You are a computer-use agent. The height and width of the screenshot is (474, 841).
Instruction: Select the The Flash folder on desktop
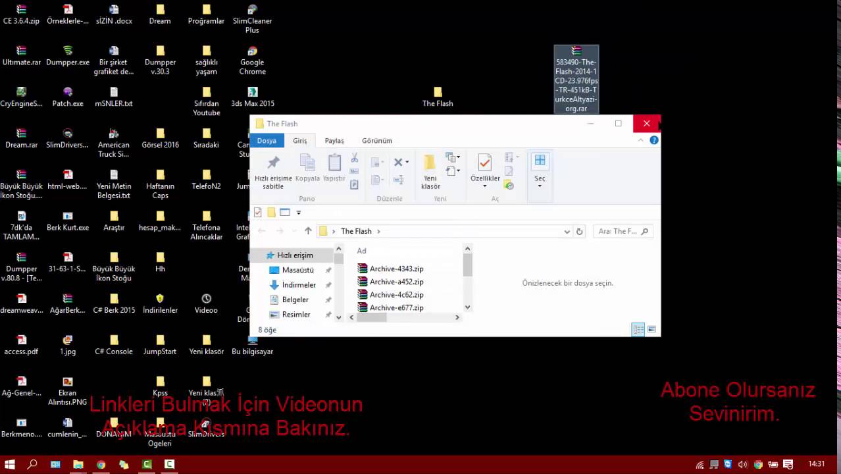pyautogui.click(x=438, y=97)
